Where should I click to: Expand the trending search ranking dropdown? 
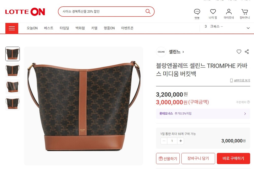coord(248,28)
